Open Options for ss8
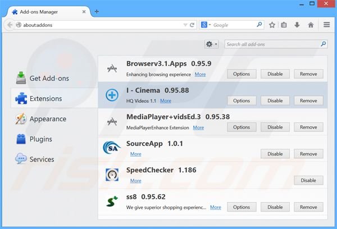The width and height of the screenshot is (337, 229). coord(242,207)
